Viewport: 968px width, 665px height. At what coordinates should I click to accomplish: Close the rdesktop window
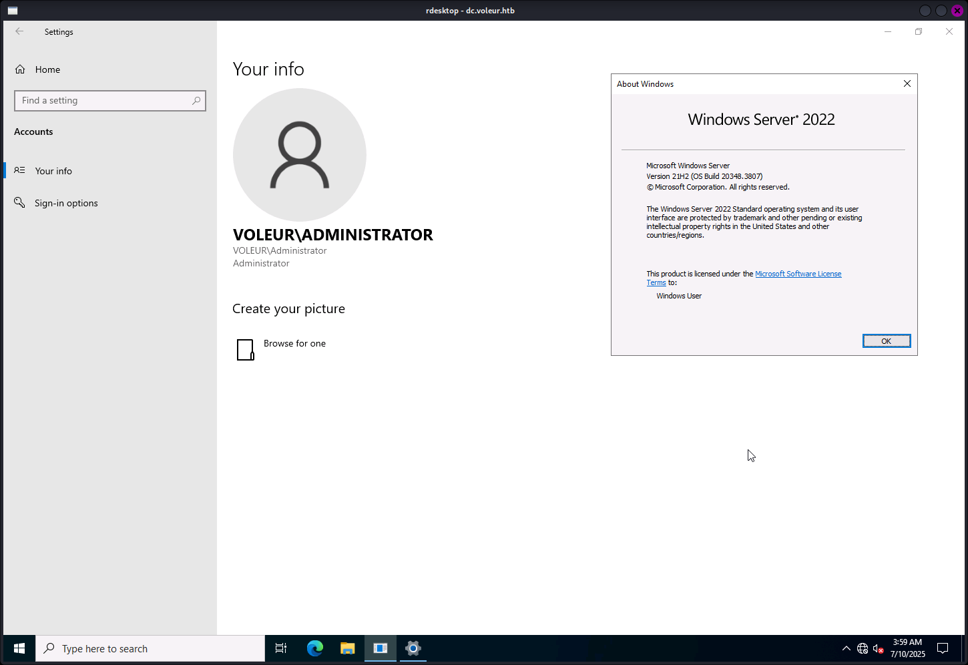coord(957,11)
